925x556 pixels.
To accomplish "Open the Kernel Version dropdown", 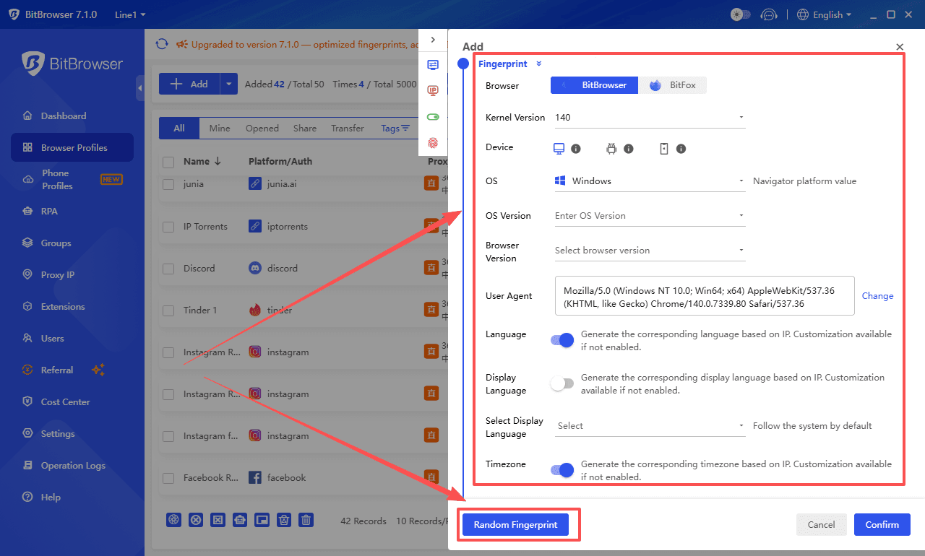I will pyautogui.click(x=740, y=117).
